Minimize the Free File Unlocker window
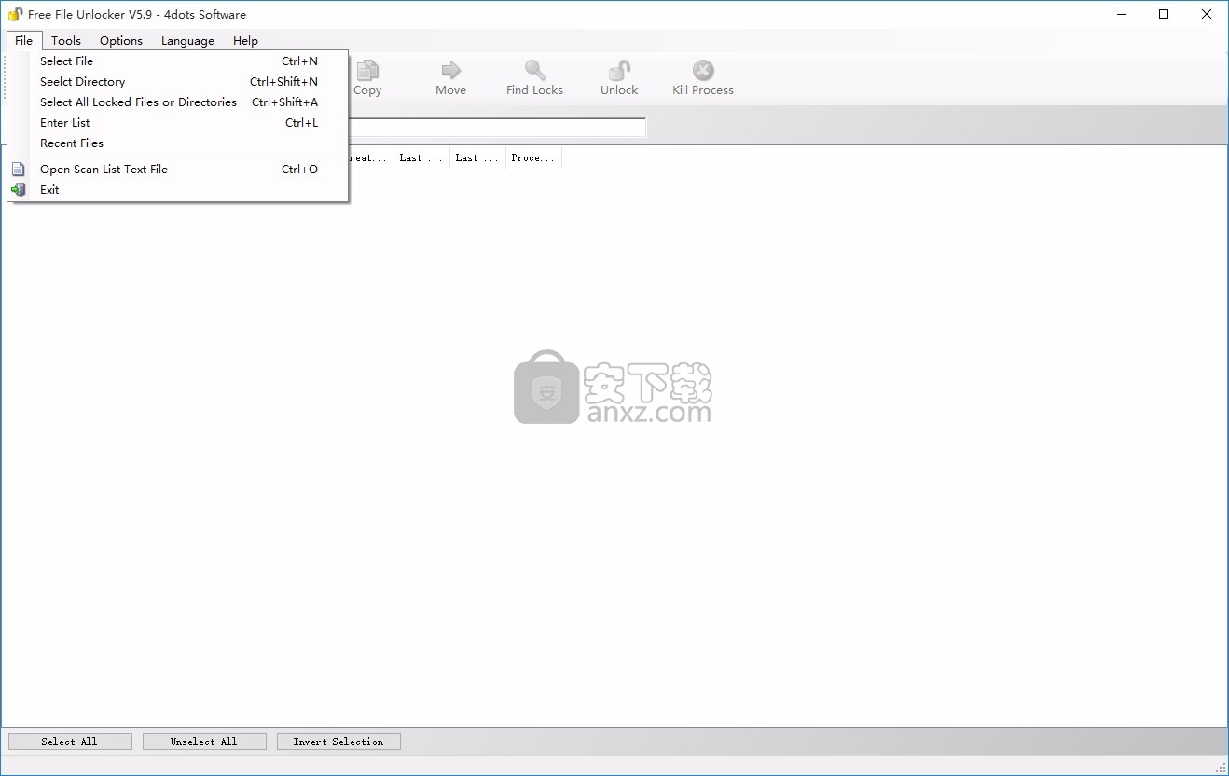 pyautogui.click(x=1122, y=14)
